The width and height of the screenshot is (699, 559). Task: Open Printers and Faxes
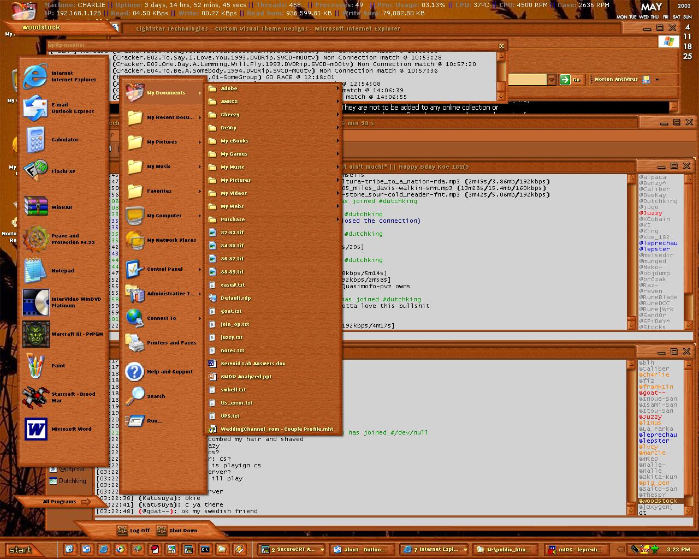164,343
